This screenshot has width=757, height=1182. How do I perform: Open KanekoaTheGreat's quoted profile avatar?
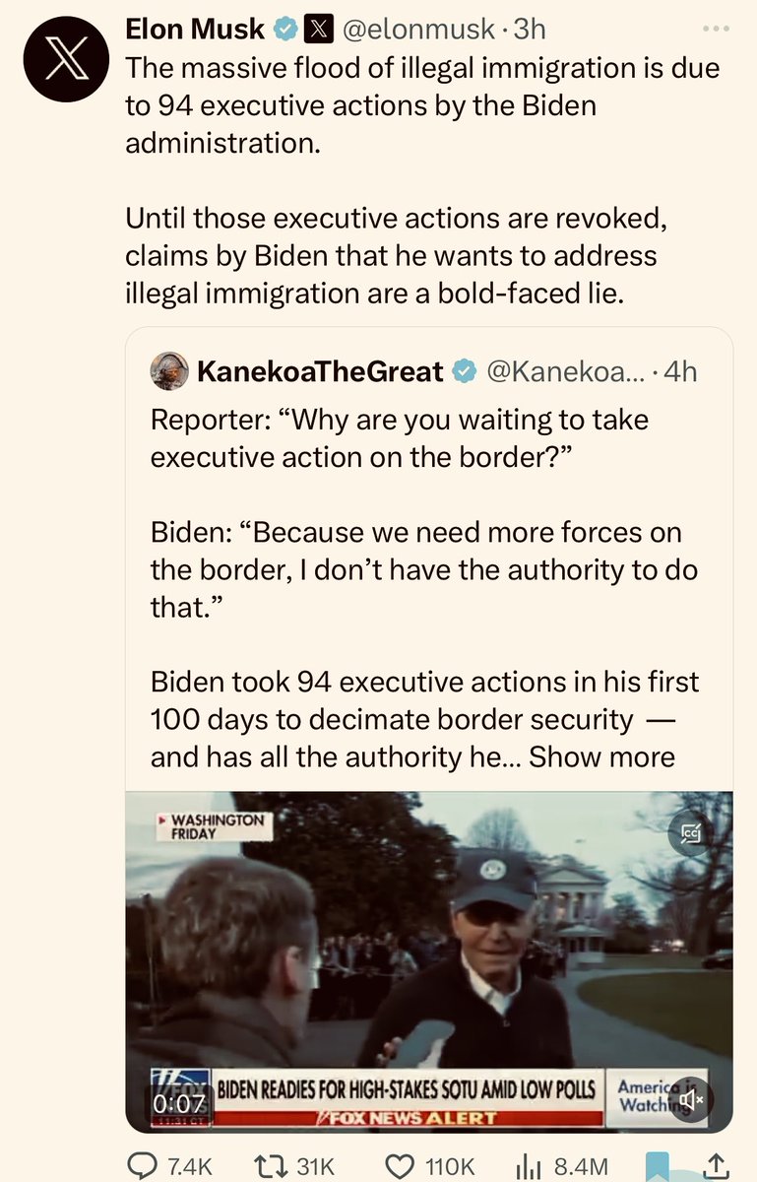click(x=169, y=370)
